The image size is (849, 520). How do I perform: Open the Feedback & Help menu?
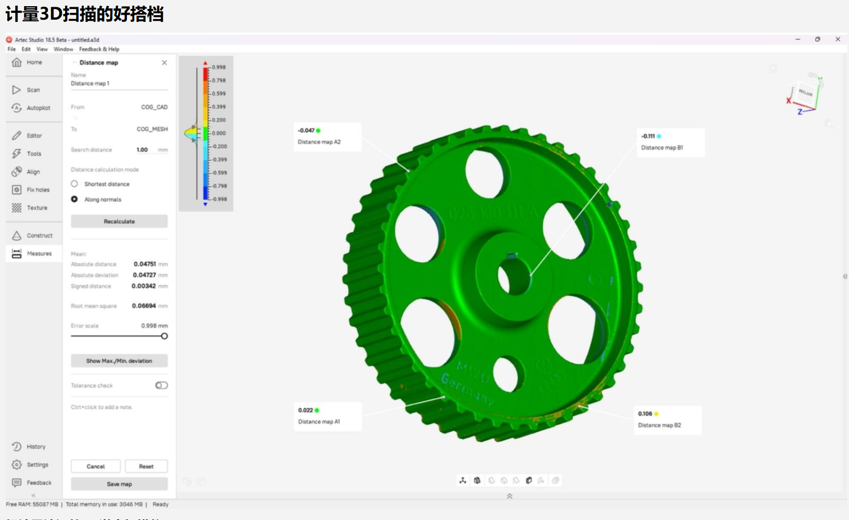[x=99, y=49]
